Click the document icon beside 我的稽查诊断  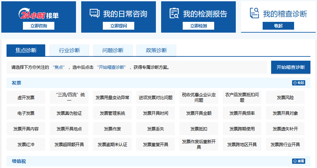[254, 13]
